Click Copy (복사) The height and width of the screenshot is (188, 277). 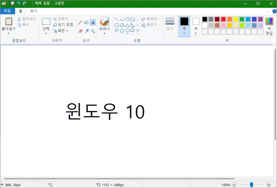[x=23, y=25]
